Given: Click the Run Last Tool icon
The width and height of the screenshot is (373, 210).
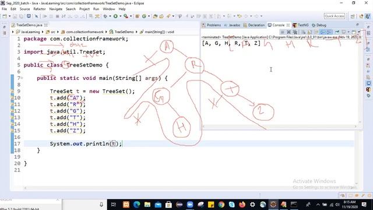Looking at the screenshot, I should tap(126, 16).
